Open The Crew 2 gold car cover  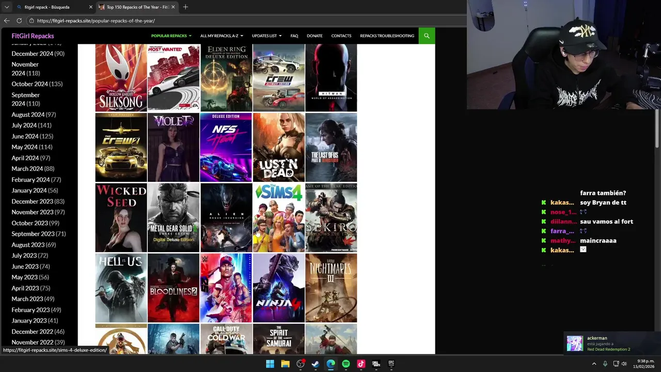coord(121,147)
